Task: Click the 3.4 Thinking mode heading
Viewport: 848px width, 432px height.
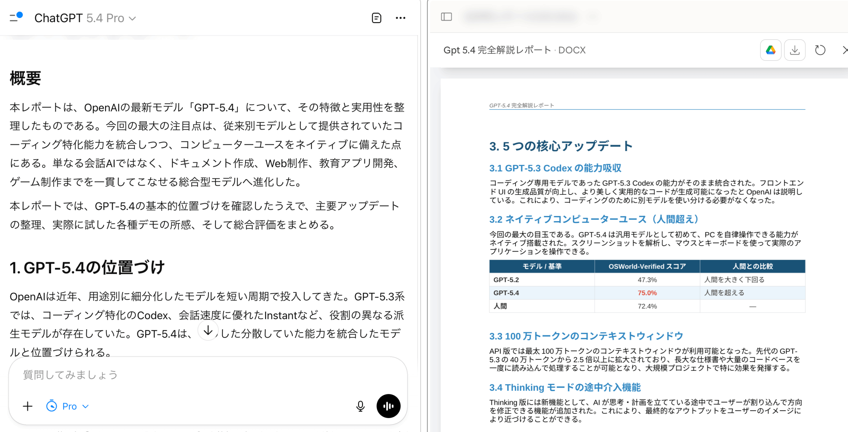Action: (x=565, y=387)
